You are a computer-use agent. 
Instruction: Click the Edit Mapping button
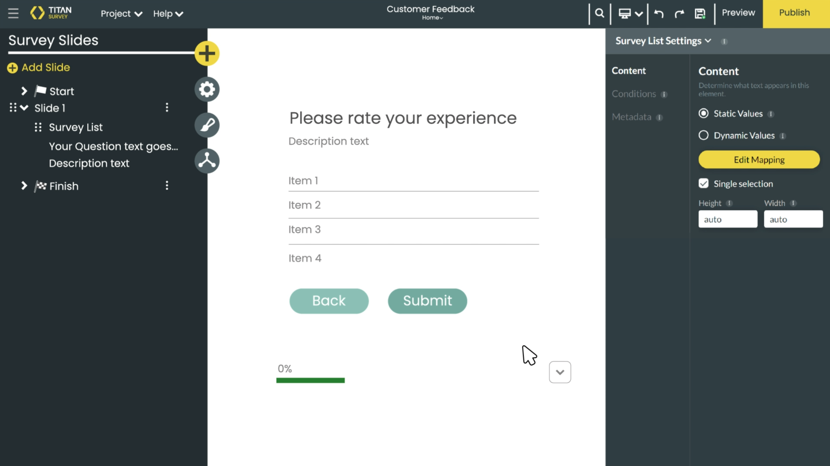tap(759, 160)
